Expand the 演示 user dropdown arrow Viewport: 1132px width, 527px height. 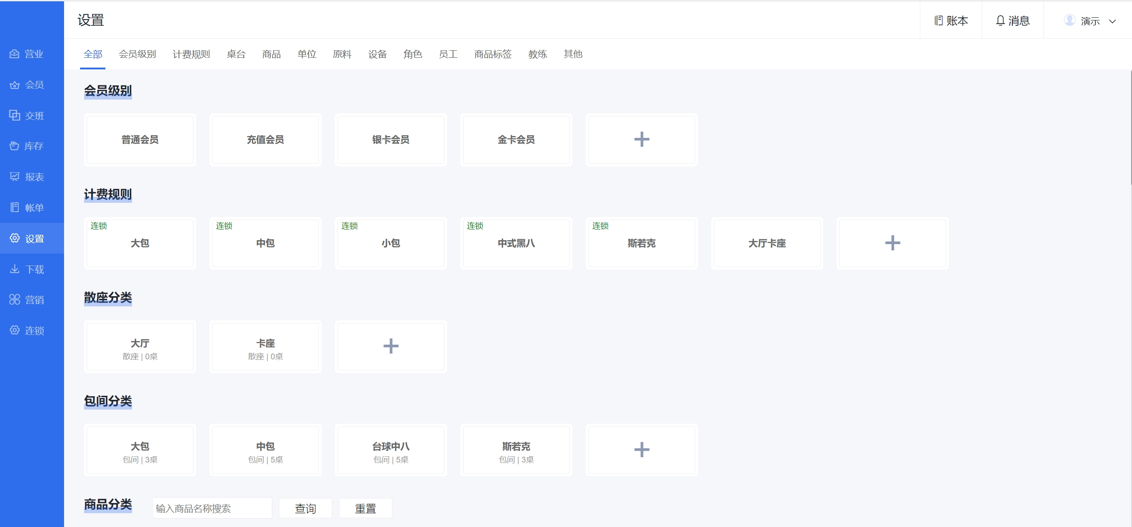(x=1112, y=21)
